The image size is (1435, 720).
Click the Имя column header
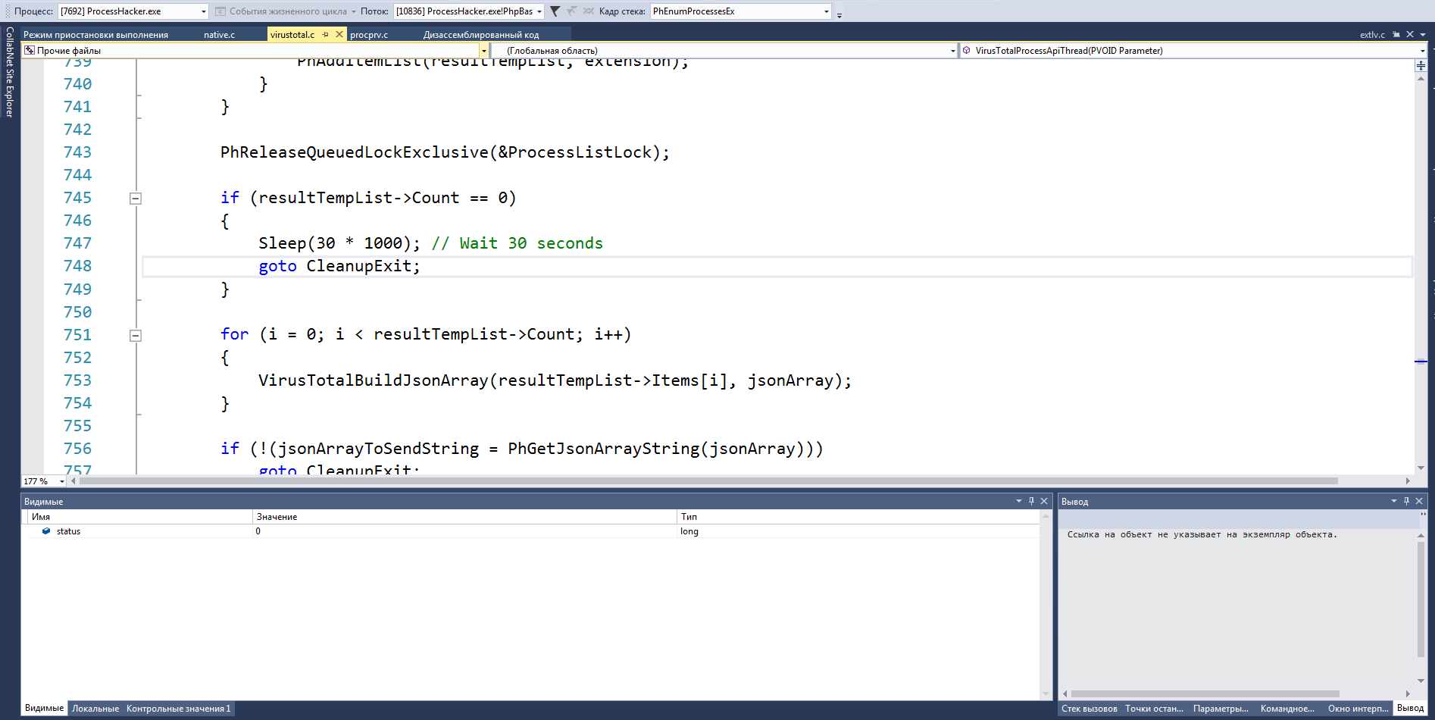point(139,517)
